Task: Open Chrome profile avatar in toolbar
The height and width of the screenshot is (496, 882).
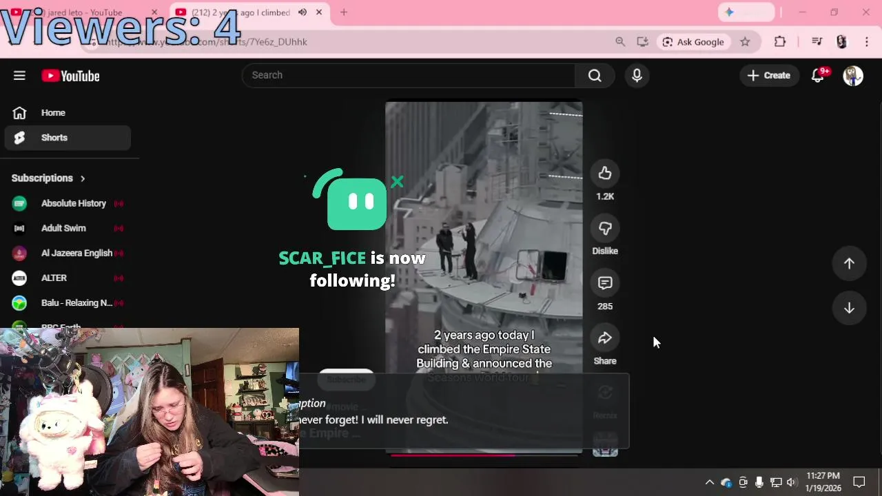Action: pos(841,42)
